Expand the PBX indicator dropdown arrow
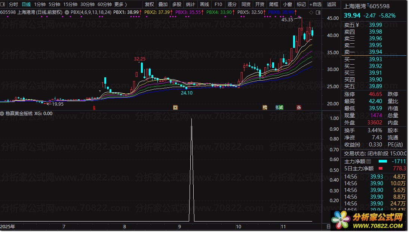Viewport: 409px width, 232px height. click(x=67, y=12)
